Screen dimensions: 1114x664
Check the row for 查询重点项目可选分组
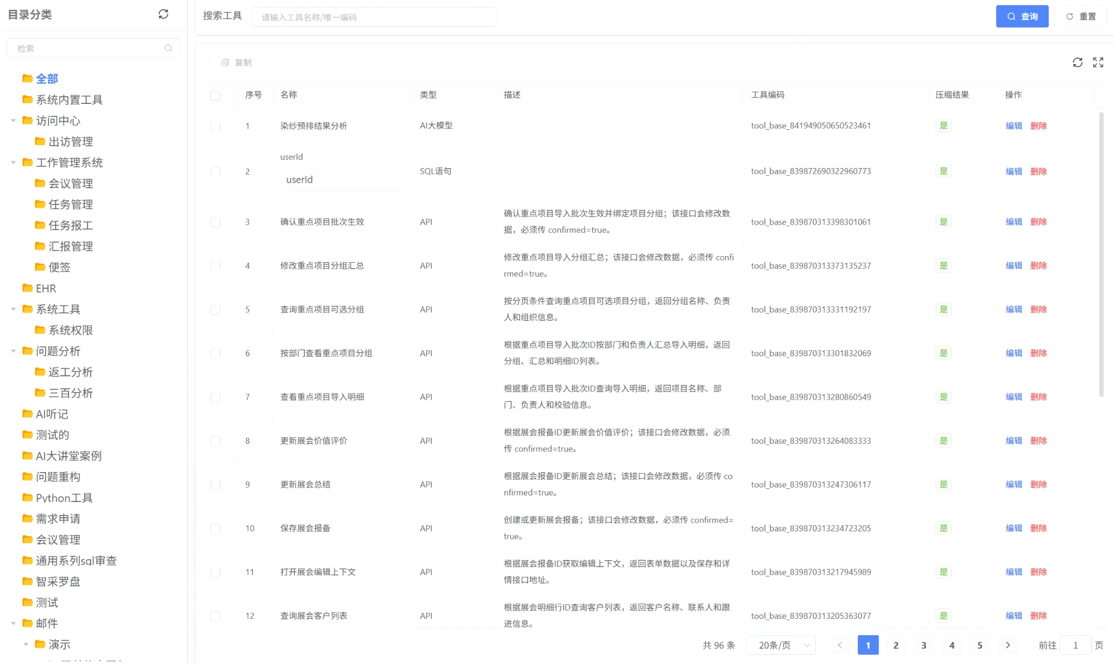point(215,309)
